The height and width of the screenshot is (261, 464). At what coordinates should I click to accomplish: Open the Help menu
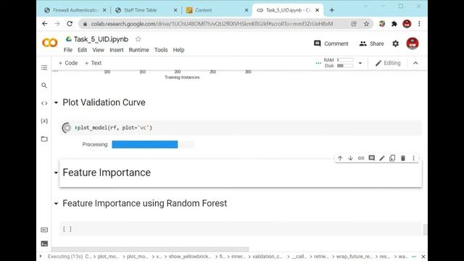click(x=179, y=50)
